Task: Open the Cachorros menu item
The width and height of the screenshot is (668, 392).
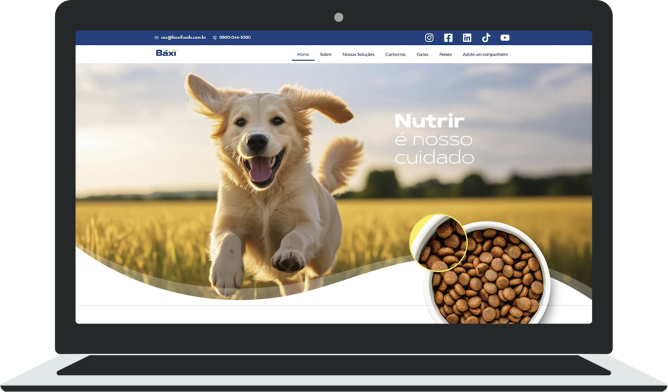Action: pyautogui.click(x=395, y=54)
